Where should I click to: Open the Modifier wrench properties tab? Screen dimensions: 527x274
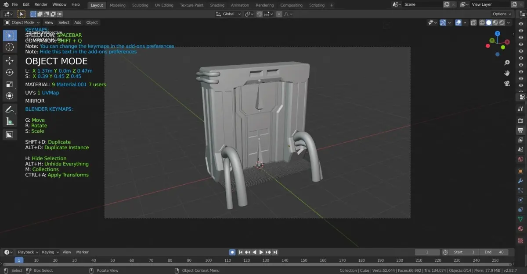[520, 181]
